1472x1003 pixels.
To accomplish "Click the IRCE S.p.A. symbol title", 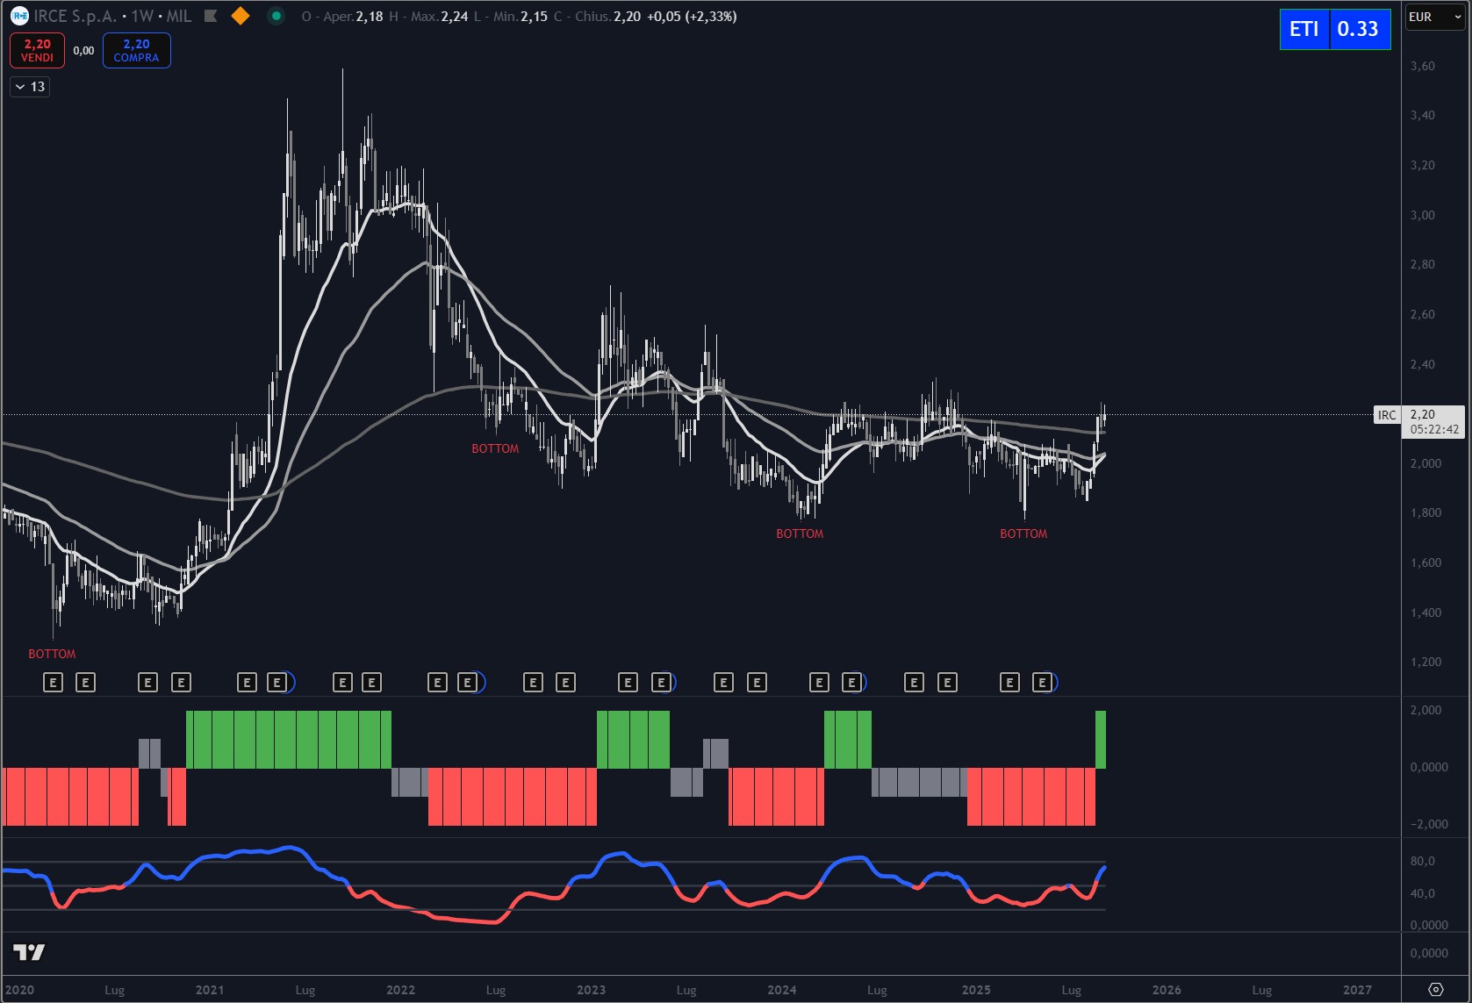I will (x=75, y=16).
